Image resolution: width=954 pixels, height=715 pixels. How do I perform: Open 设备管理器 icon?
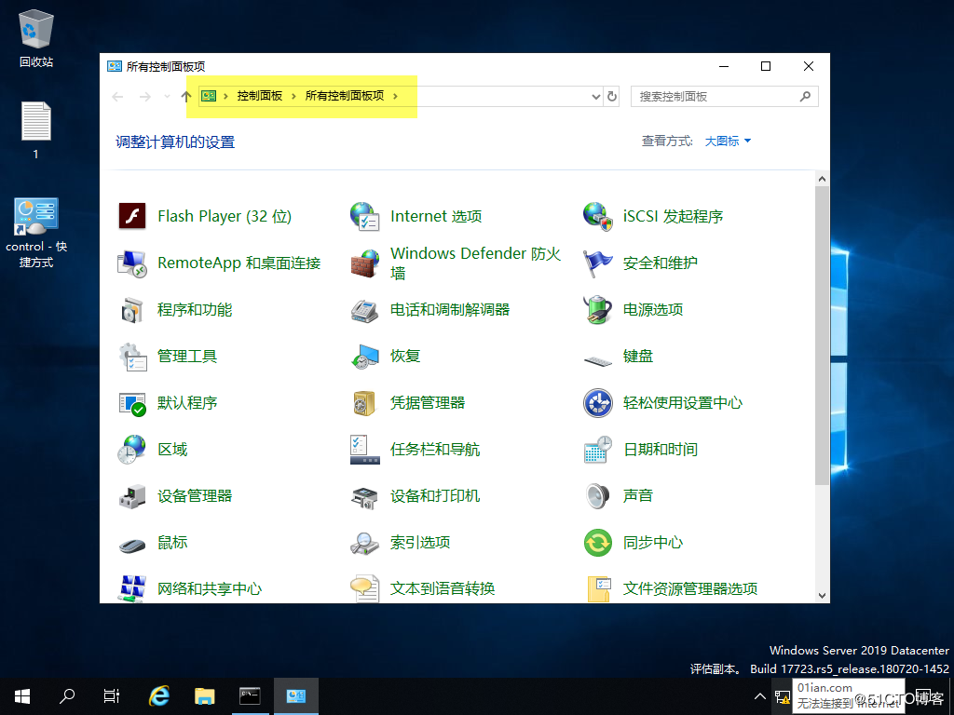132,496
